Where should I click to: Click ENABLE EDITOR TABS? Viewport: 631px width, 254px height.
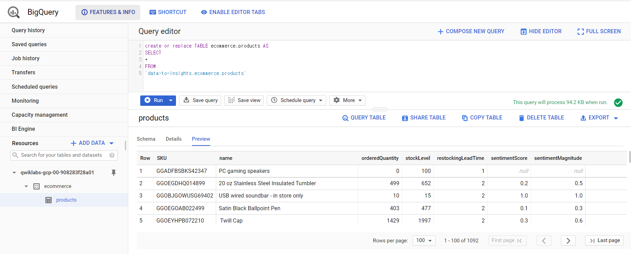(233, 12)
